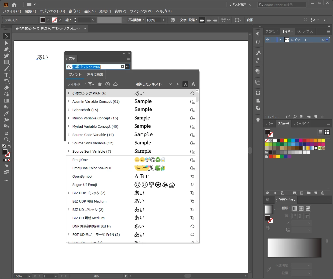Image resolution: width=333 pixels, height=279 pixels.
Task: Select the Eraser tool
Action: (6, 88)
